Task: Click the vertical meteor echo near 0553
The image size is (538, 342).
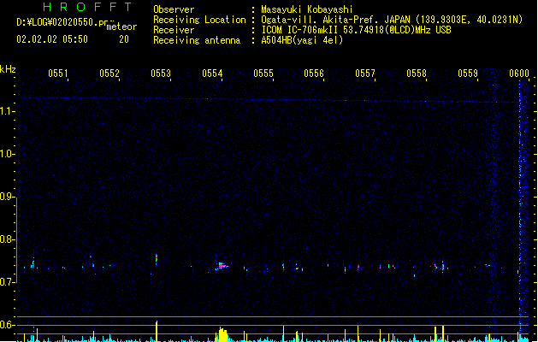Action: tap(157, 259)
